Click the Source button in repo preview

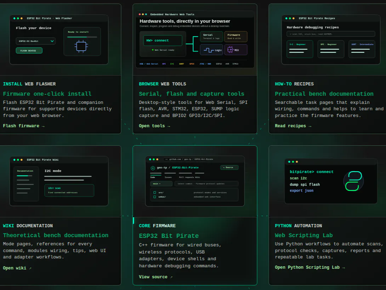pos(229,167)
